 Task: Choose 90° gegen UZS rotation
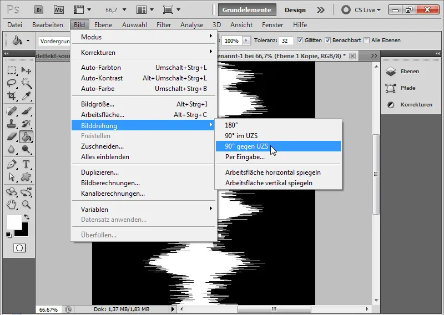(x=278, y=146)
